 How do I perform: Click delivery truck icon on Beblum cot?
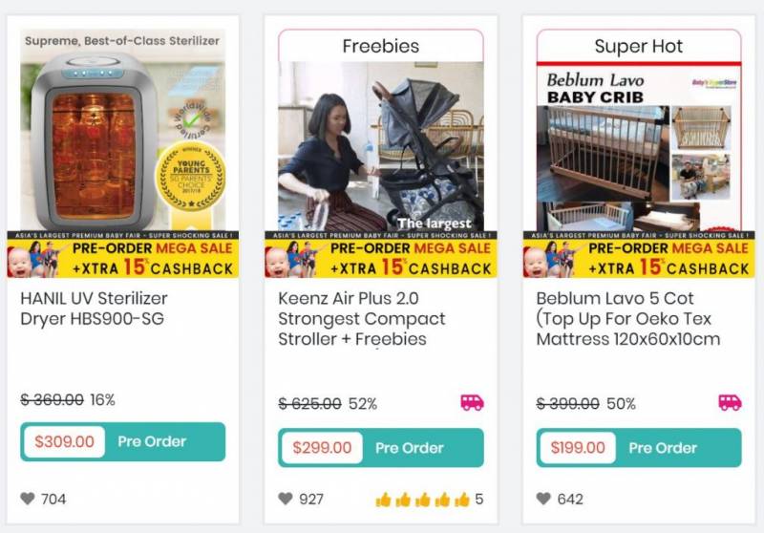[730, 402]
